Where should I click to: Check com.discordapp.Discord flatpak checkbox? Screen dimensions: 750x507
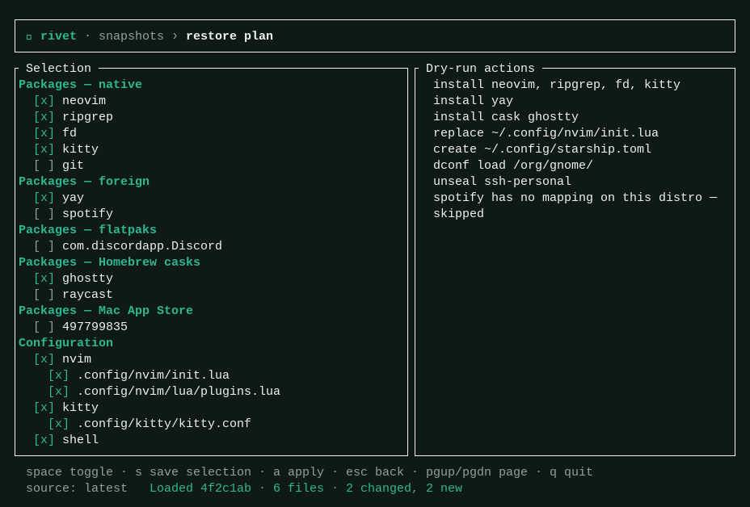pyautogui.click(x=44, y=246)
